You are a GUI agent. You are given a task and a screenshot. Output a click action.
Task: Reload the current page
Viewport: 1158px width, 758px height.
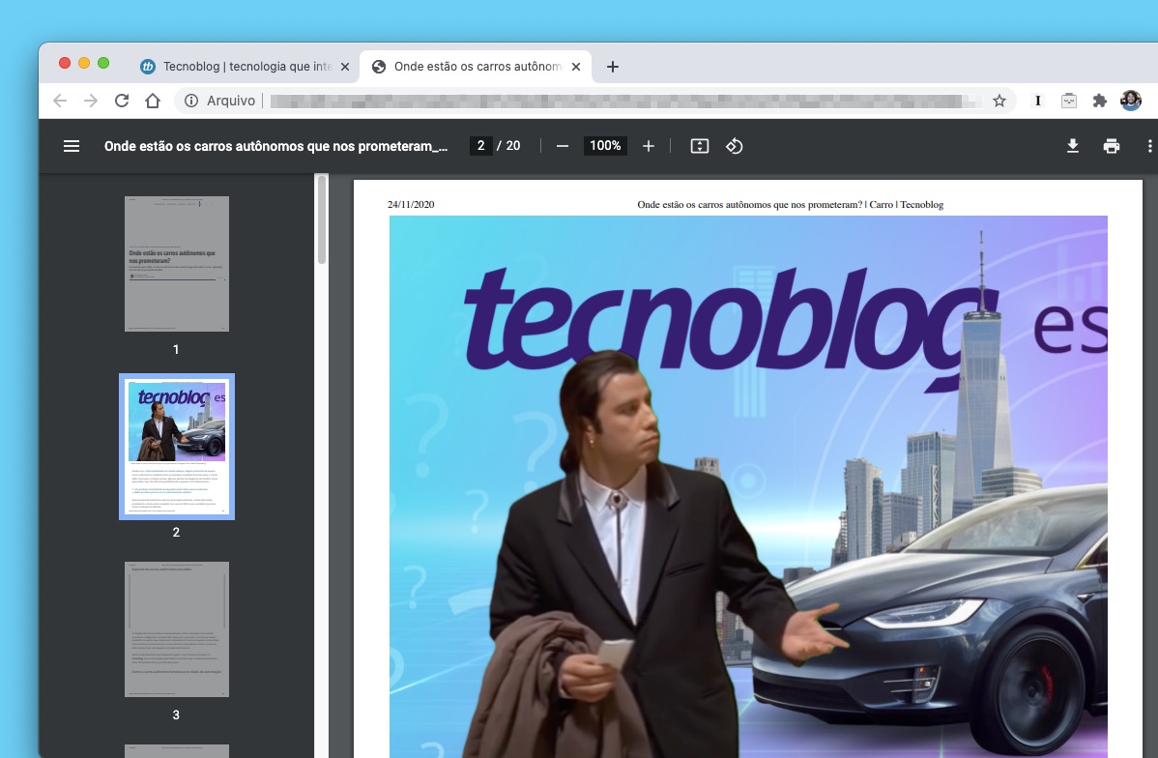click(122, 101)
